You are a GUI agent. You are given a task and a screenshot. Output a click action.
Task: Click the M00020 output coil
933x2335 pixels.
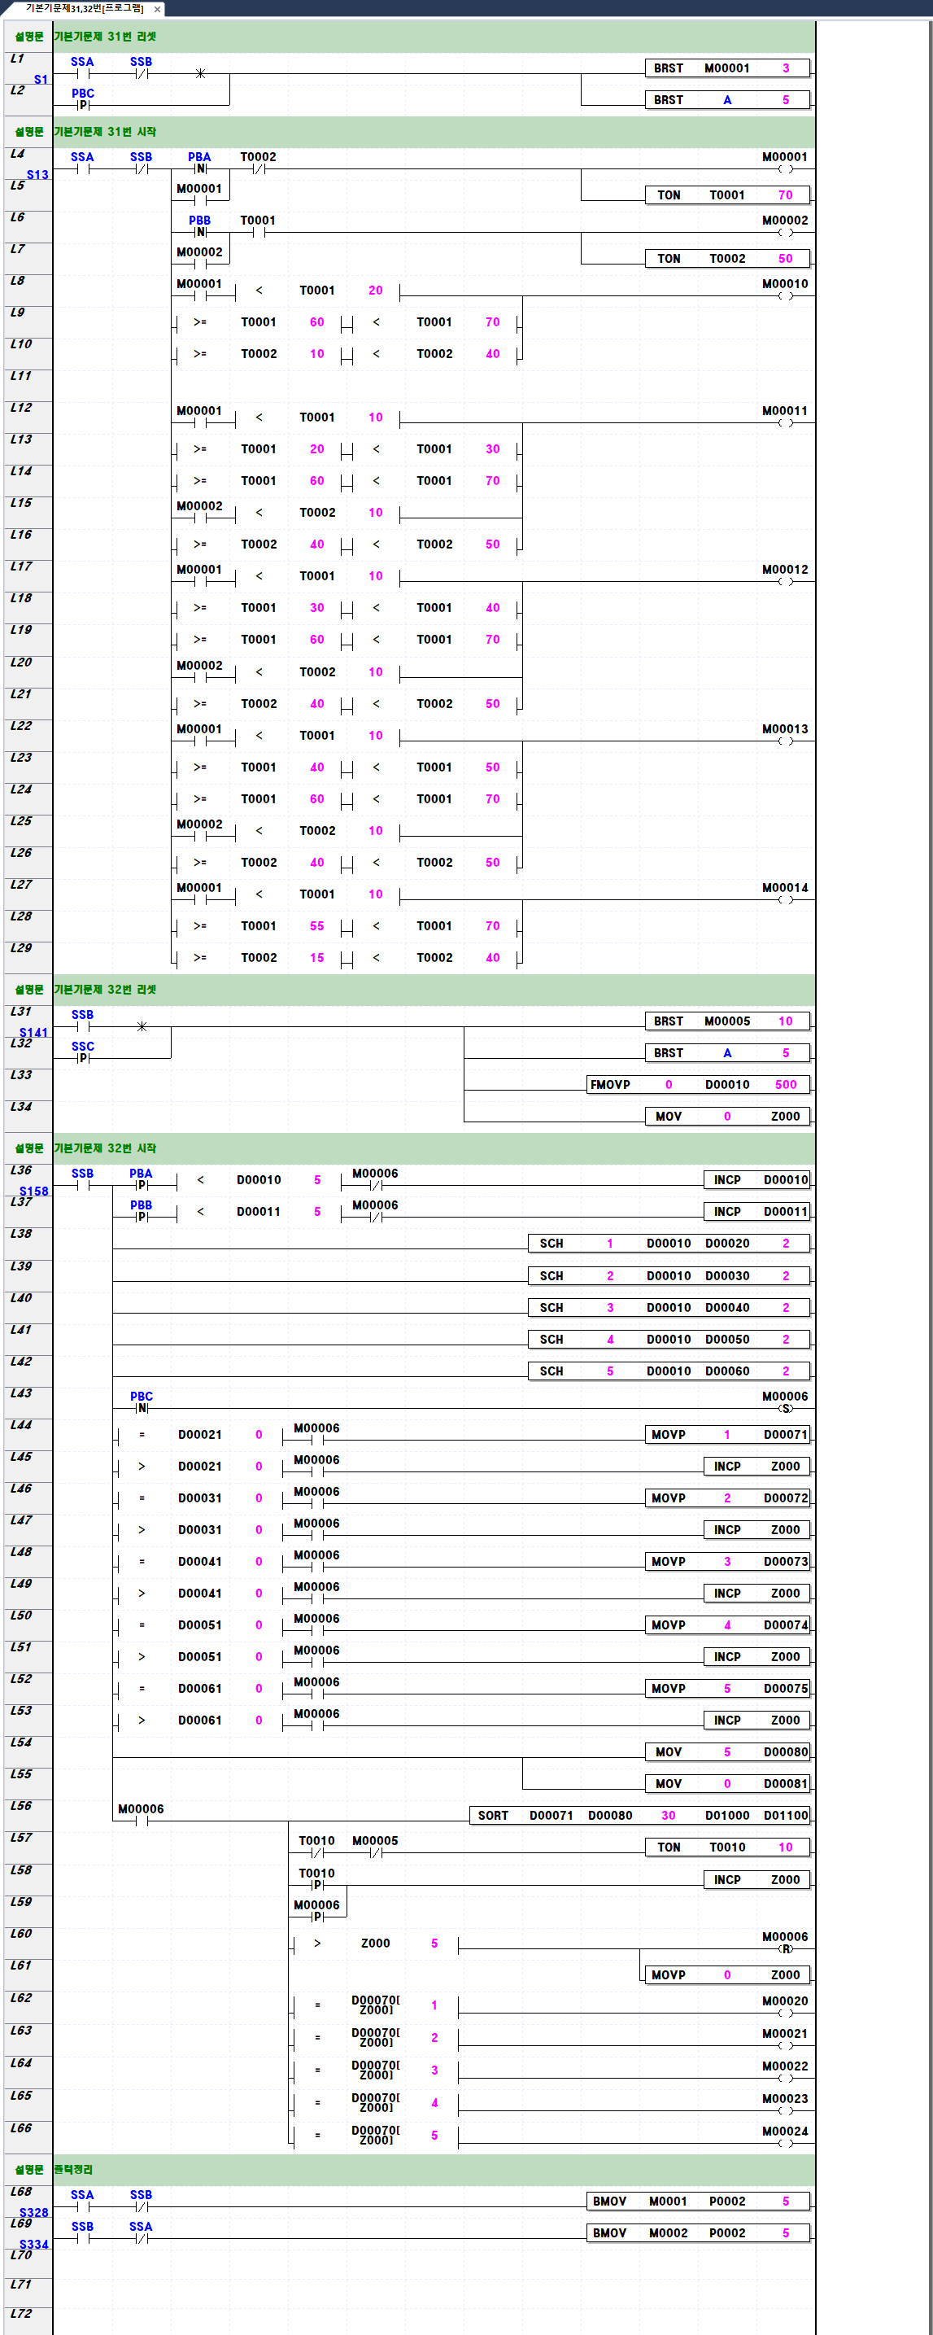pyautogui.click(x=784, y=2013)
